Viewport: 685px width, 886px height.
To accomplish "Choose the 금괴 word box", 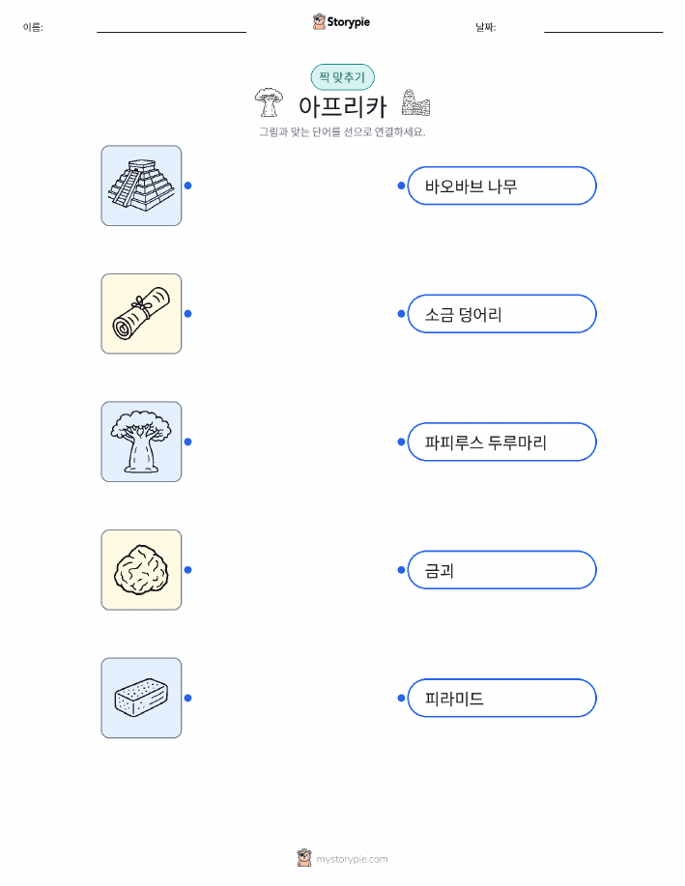I will 501,570.
